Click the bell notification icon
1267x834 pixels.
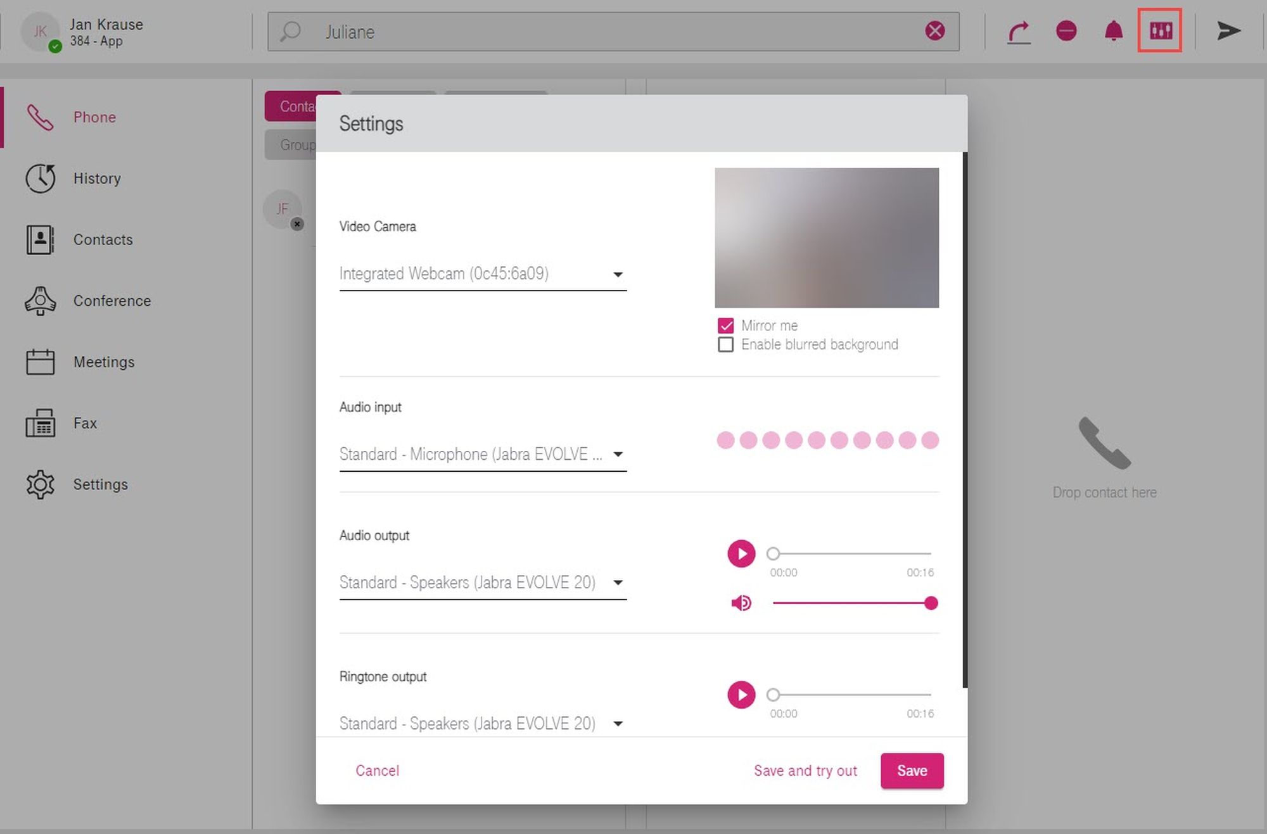coord(1113,30)
